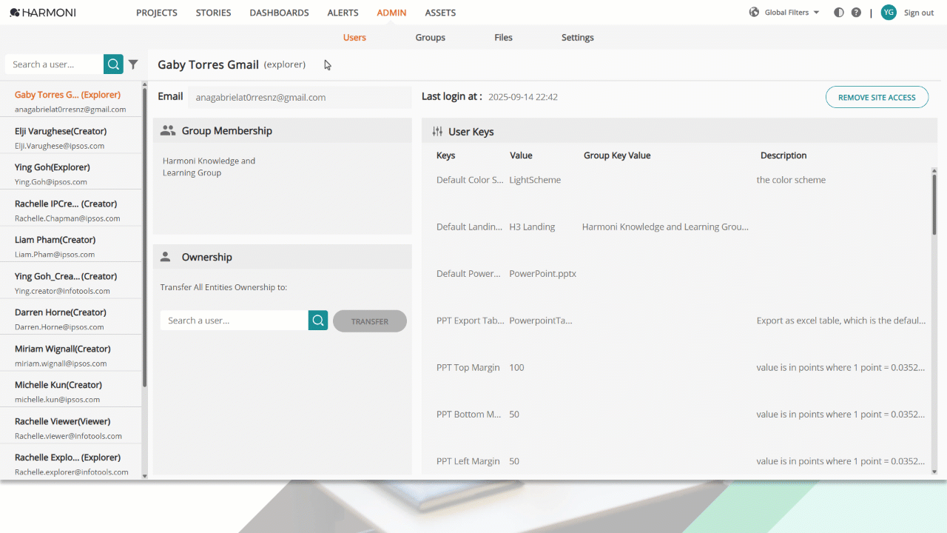Expand the Global Filters dropdown arrow
The width and height of the screenshot is (947, 533).
816,13
